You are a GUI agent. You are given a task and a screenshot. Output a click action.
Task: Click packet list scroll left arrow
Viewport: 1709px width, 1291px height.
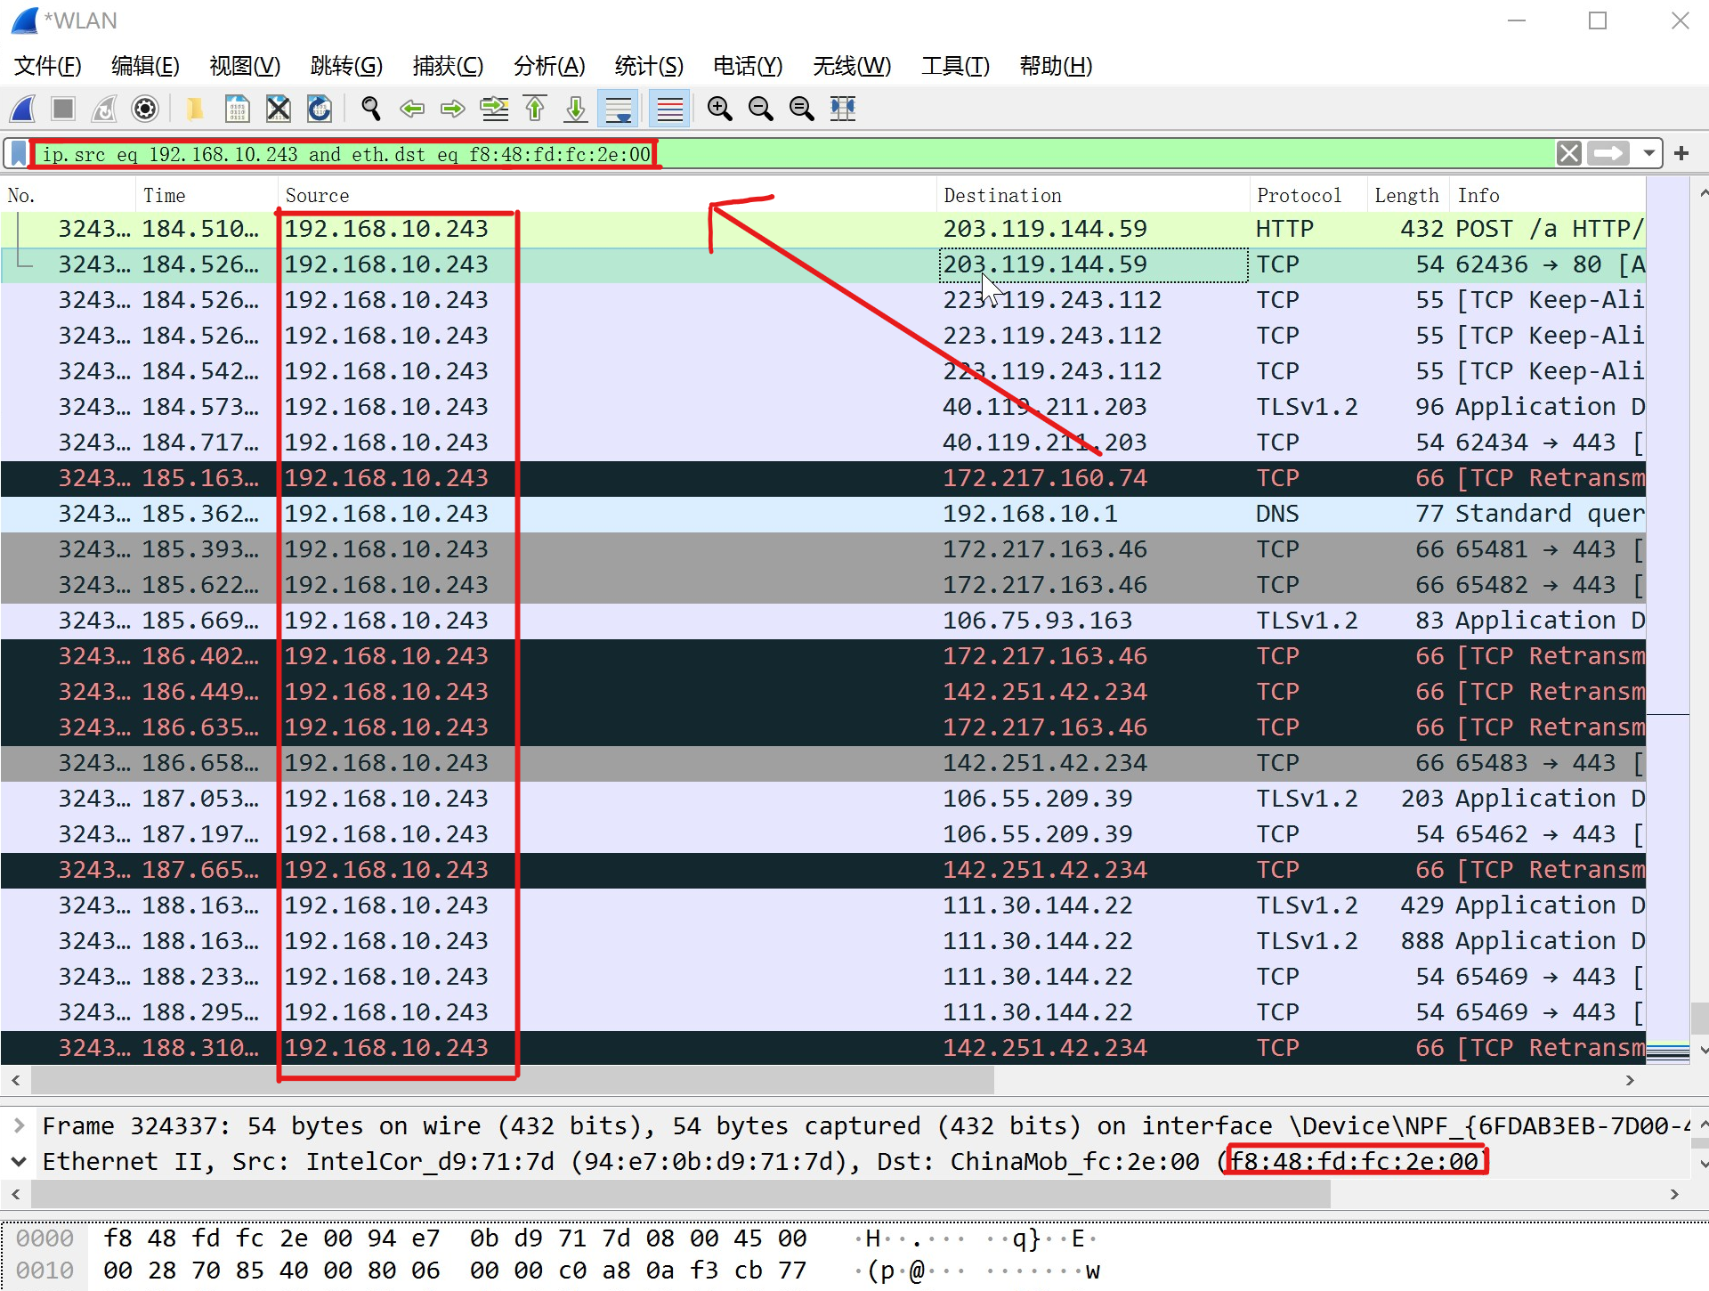point(15,1080)
